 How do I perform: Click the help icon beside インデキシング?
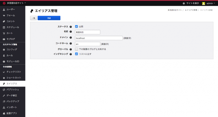tap(71, 54)
